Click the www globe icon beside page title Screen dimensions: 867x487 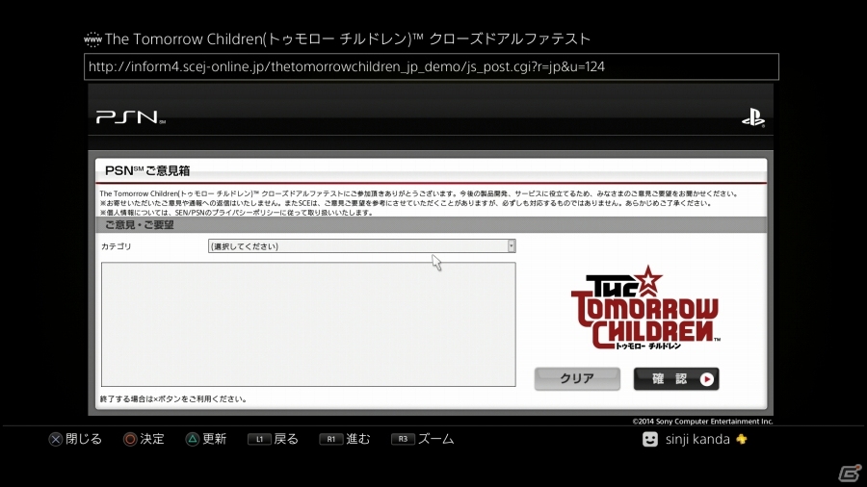tap(92, 39)
